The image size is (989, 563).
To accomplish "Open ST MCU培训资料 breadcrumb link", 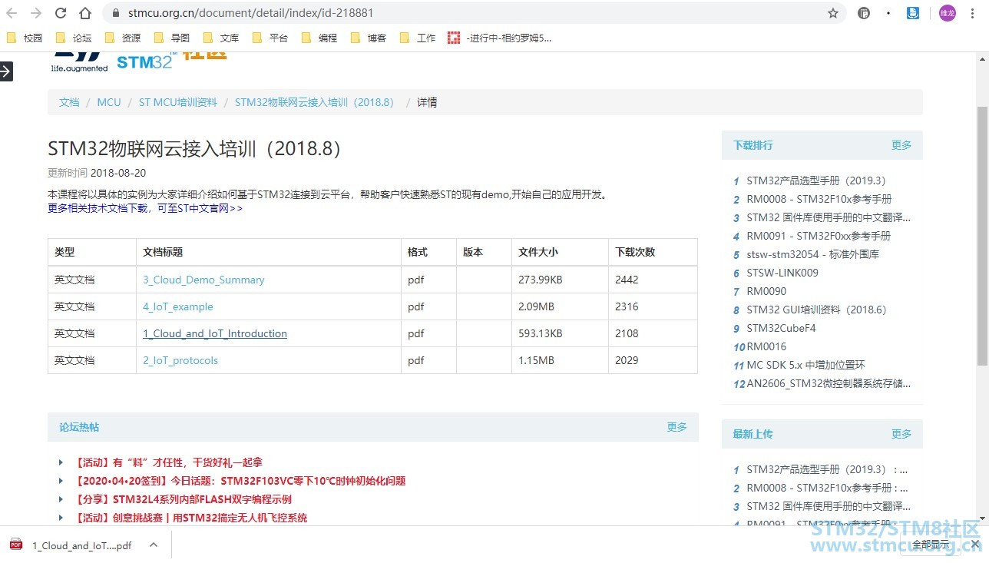I will [178, 102].
